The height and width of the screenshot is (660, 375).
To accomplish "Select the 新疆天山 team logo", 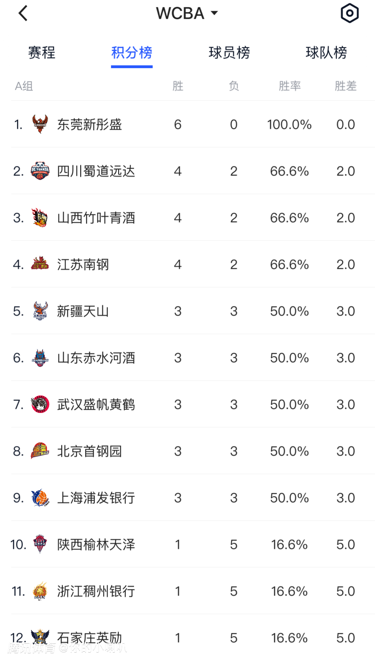I will [40, 311].
